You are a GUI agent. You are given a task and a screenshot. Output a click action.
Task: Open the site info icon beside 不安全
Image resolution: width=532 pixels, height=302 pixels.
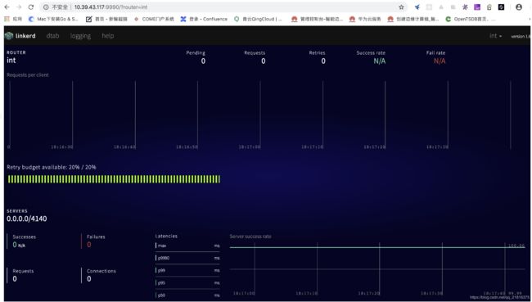[x=46, y=7]
